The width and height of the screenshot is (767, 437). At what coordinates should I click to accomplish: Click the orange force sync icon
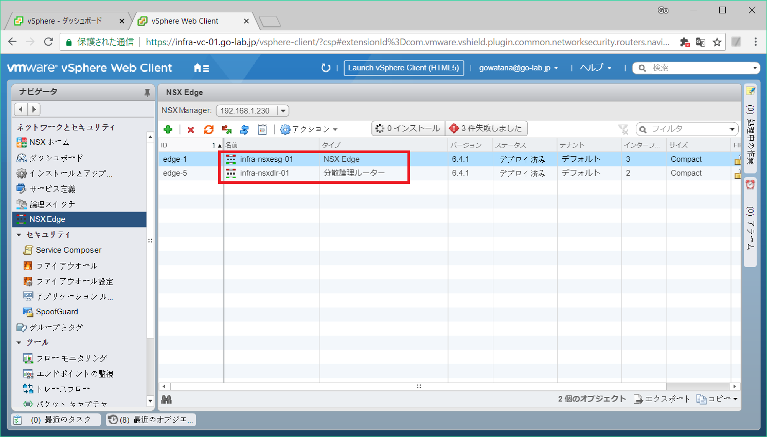coord(208,129)
